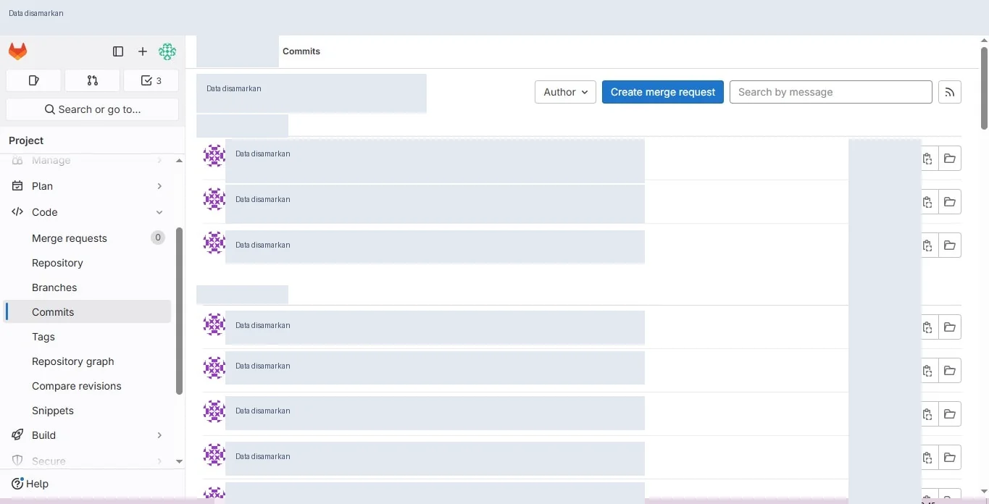Open the Tags page
The width and height of the screenshot is (989, 504).
coord(87,337)
